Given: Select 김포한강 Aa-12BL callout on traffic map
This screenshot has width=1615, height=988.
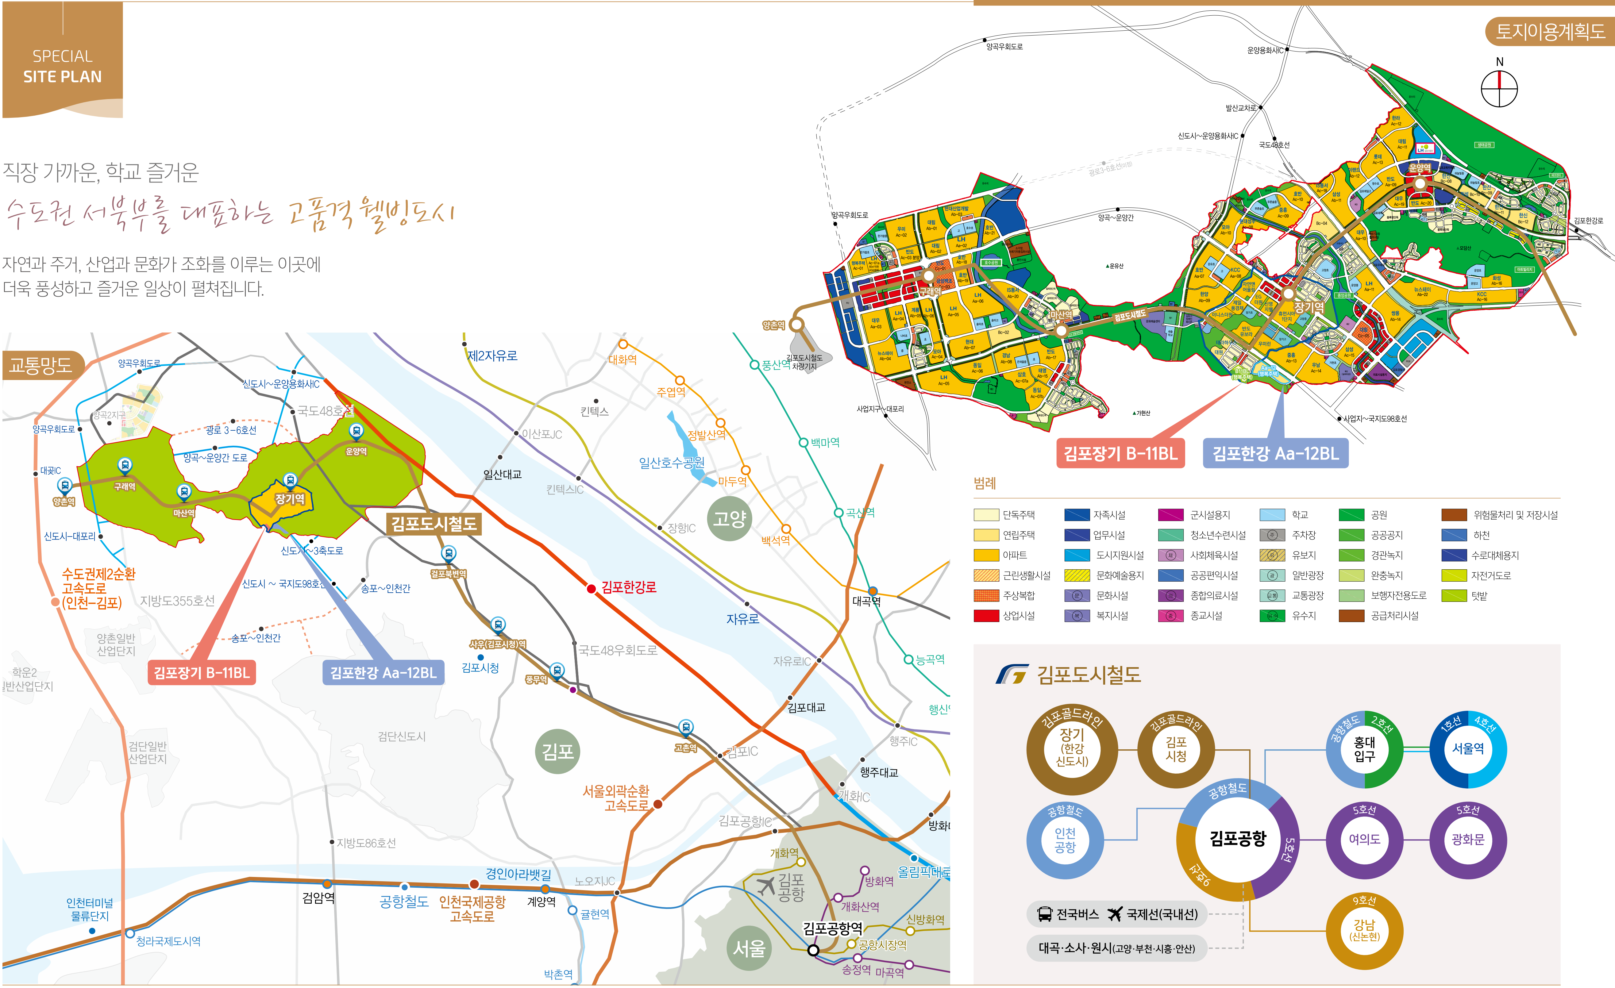Looking at the screenshot, I should click(383, 673).
